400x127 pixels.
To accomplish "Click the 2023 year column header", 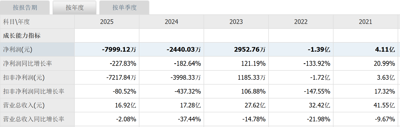I will tap(236, 22).
